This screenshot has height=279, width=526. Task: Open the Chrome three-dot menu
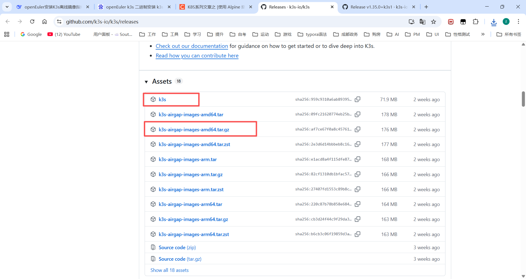518,22
